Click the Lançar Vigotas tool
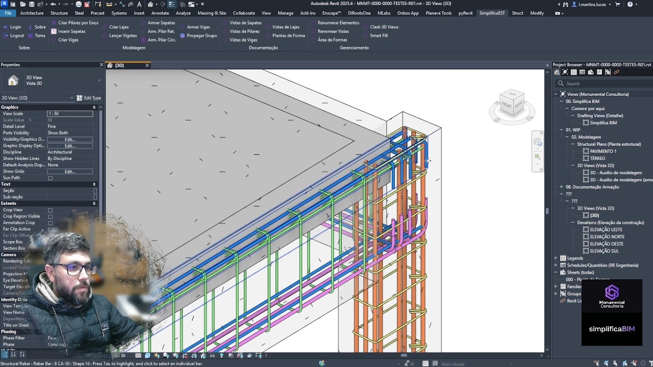The width and height of the screenshot is (653, 367). coord(119,36)
